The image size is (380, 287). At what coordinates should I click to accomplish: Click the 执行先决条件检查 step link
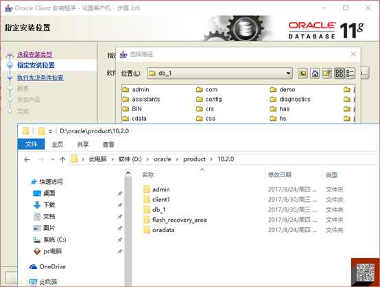(40, 78)
